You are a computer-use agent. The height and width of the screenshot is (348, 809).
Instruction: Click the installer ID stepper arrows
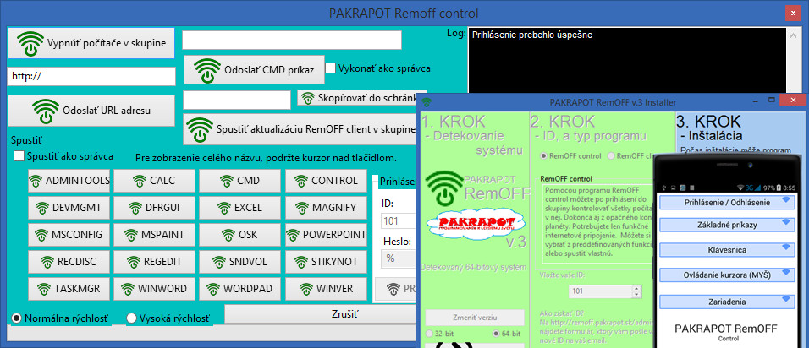pos(636,291)
